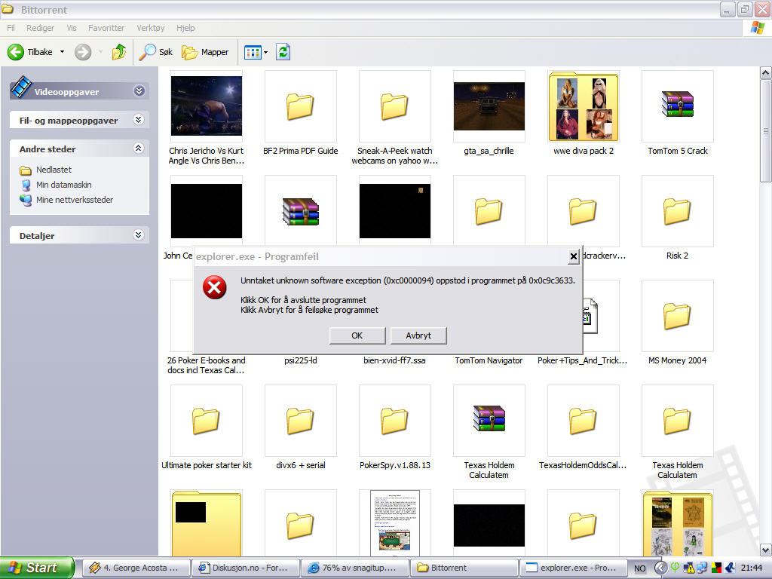Open Søk search tool
The height and width of the screenshot is (579, 772).
coord(155,52)
